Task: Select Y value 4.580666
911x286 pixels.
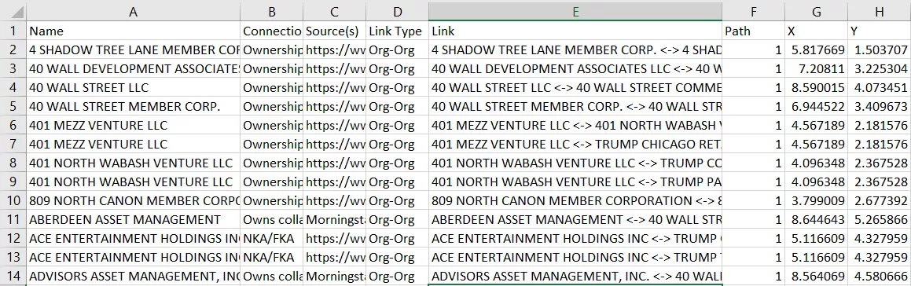Action: click(x=879, y=276)
